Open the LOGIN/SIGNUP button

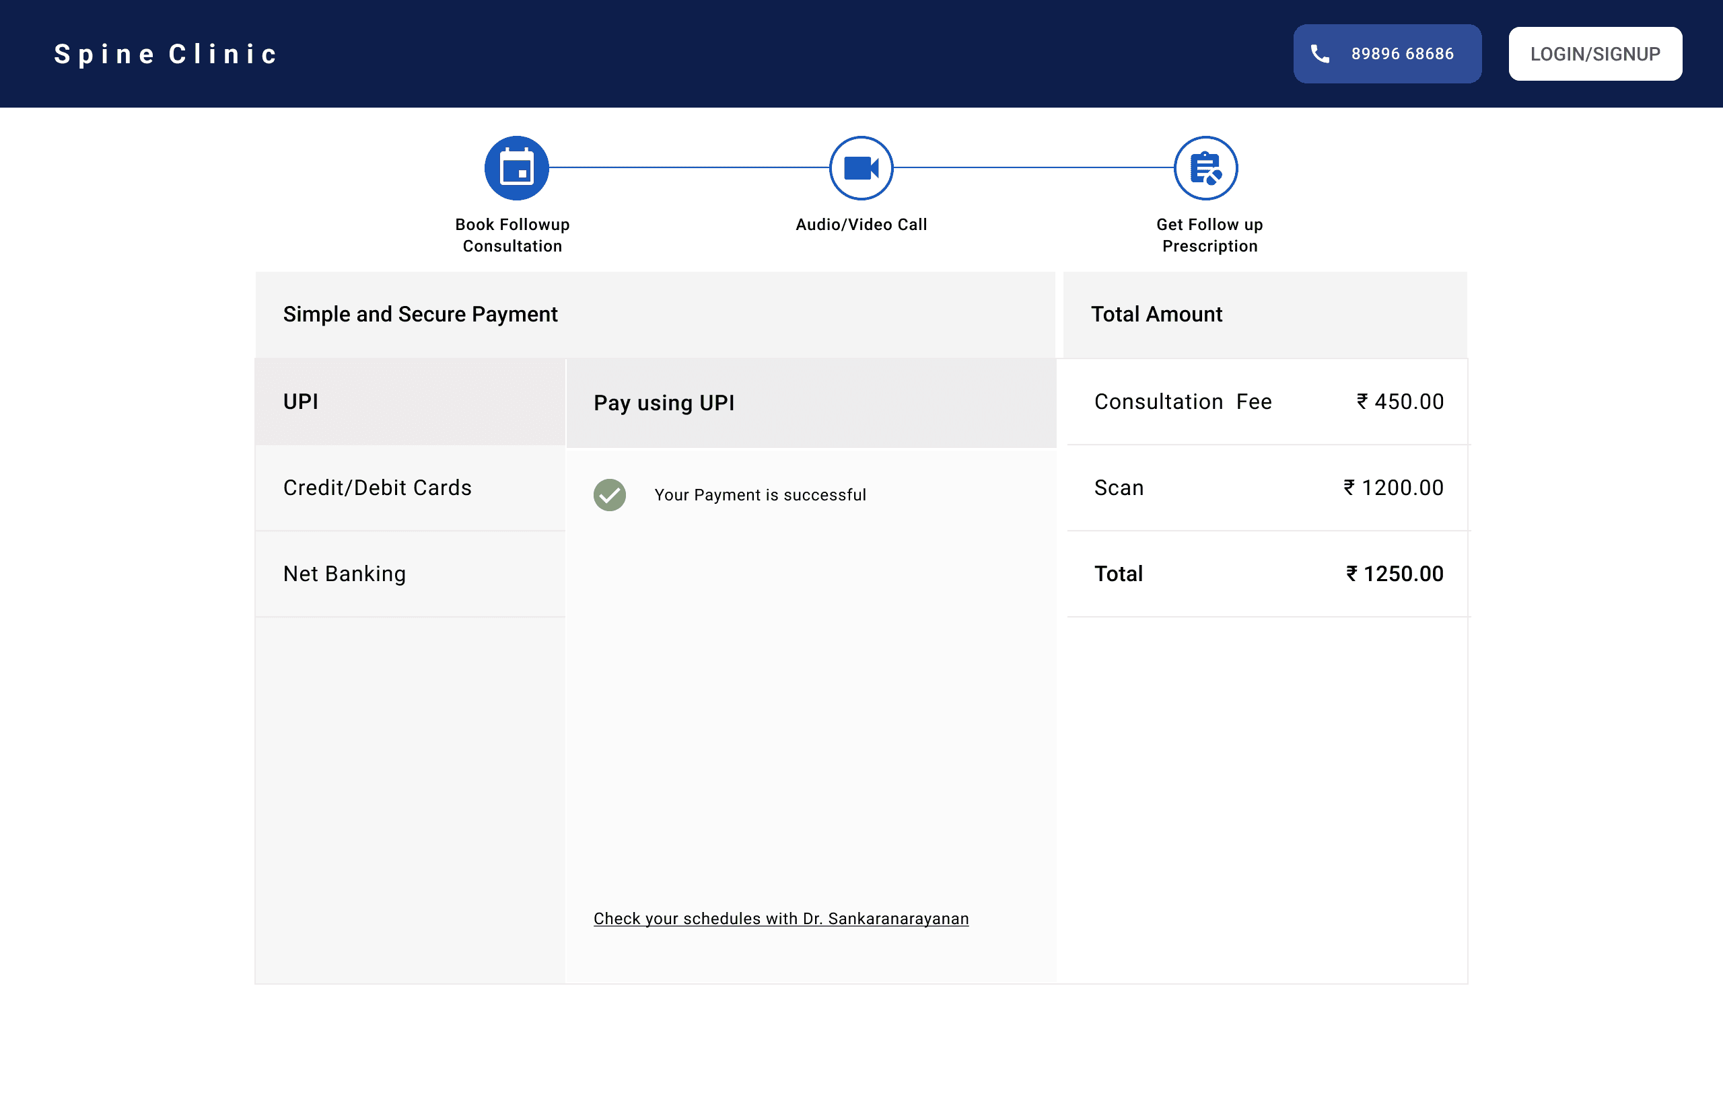(1594, 54)
